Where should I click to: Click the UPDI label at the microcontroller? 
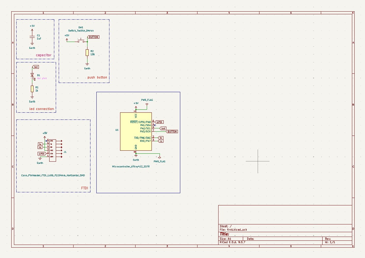click(159, 122)
